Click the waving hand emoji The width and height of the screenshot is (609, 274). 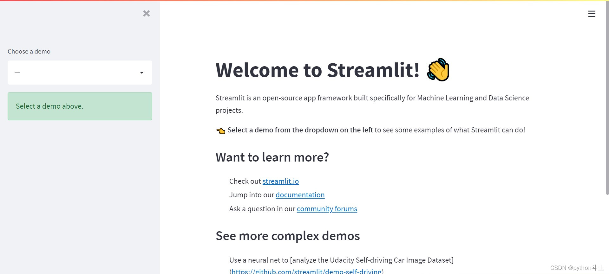click(x=438, y=70)
